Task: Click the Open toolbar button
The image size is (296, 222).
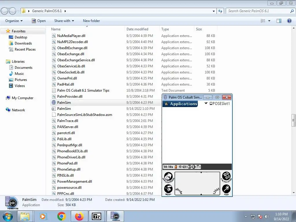Action: click(x=39, y=21)
